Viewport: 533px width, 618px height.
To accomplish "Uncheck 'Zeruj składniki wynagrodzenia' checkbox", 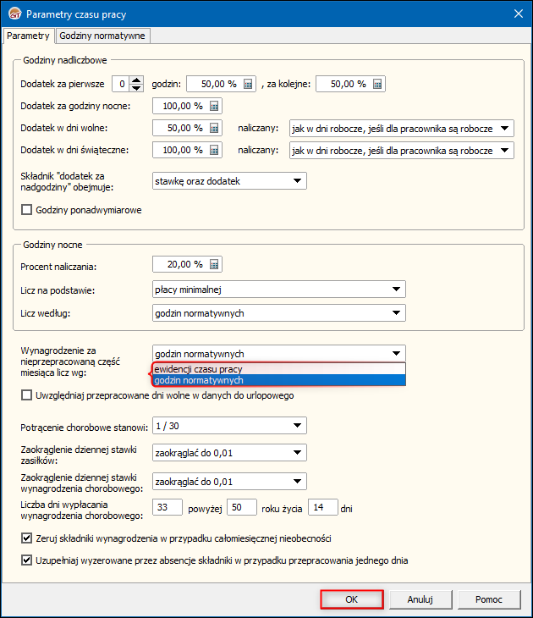I will (x=26, y=538).
